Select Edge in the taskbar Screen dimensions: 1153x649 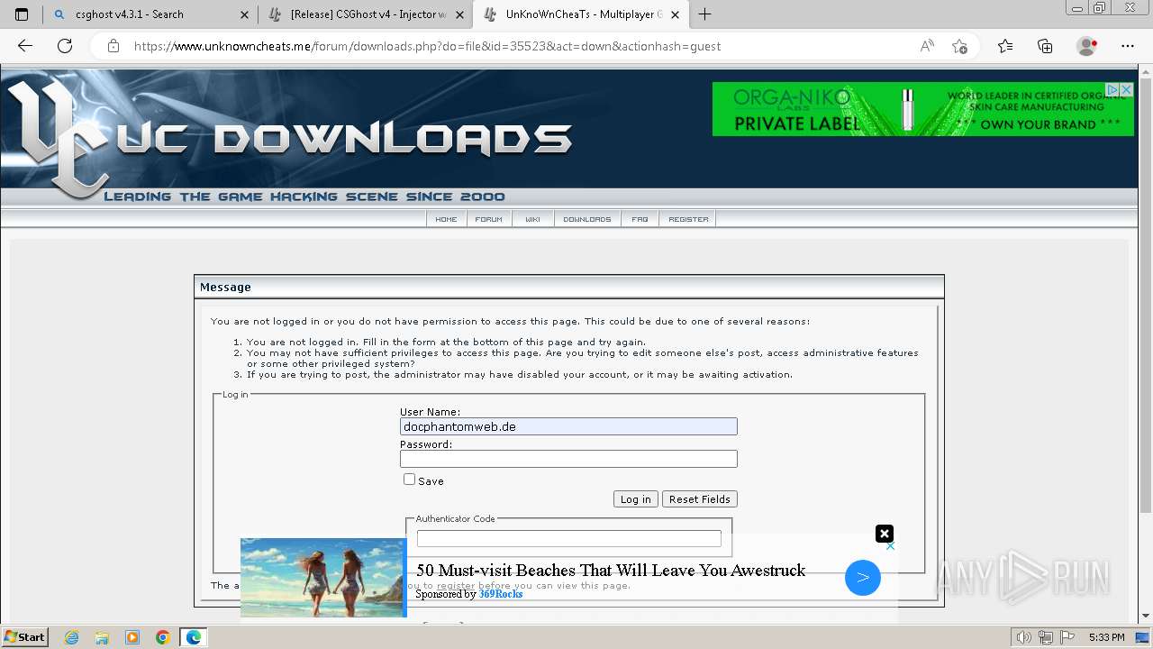tap(194, 637)
